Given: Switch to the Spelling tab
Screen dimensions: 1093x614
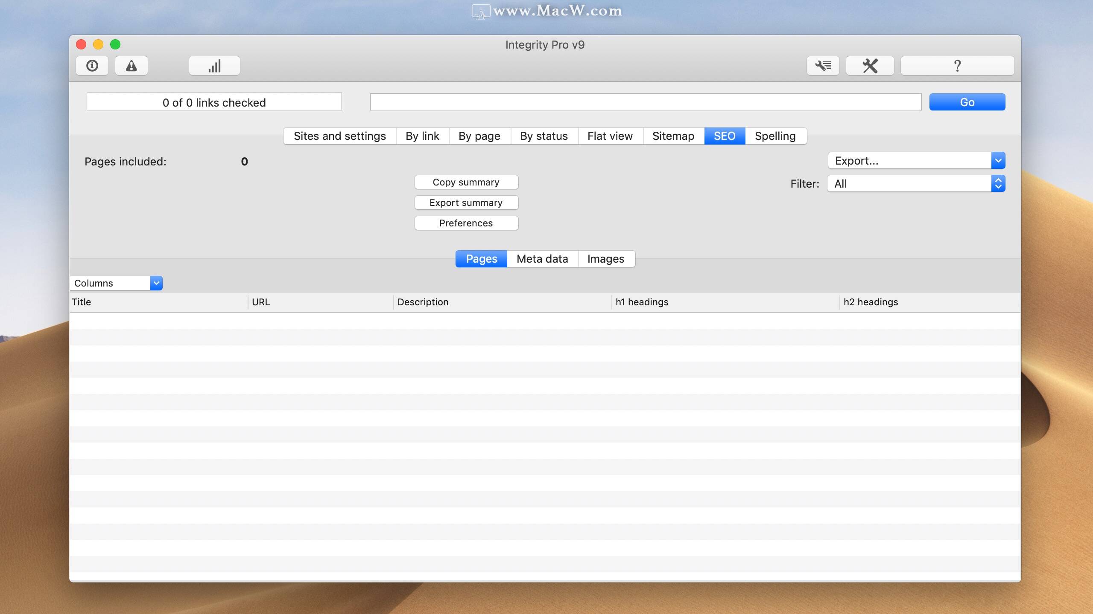Looking at the screenshot, I should point(775,136).
